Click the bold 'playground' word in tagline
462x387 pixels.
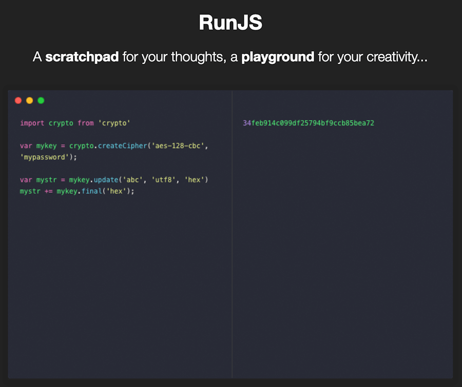278,57
